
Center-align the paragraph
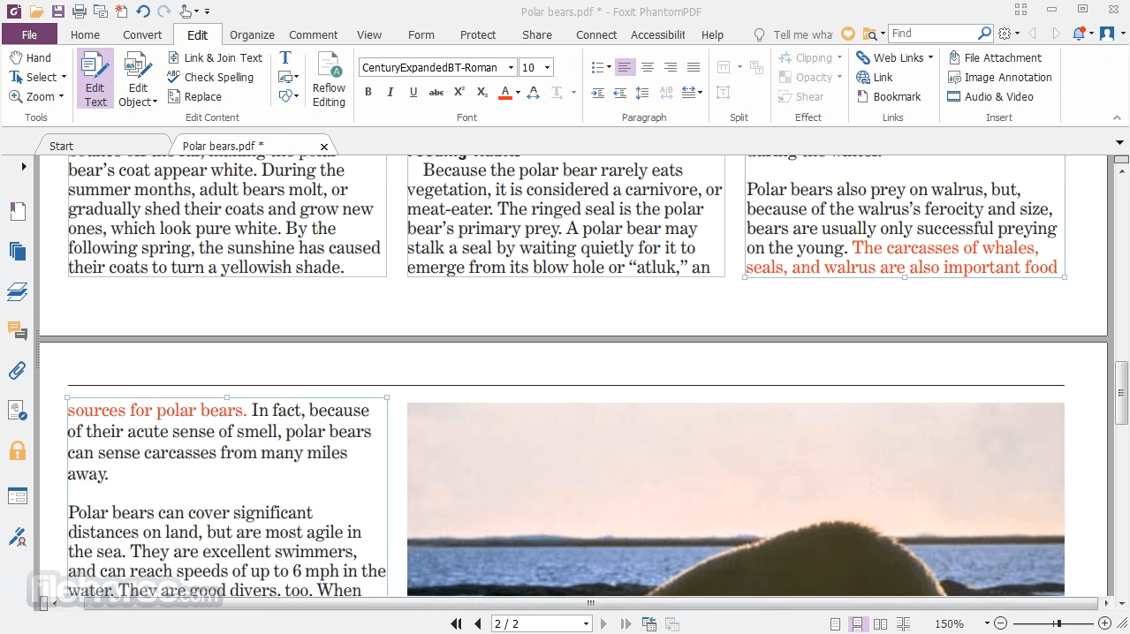click(648, 67)
